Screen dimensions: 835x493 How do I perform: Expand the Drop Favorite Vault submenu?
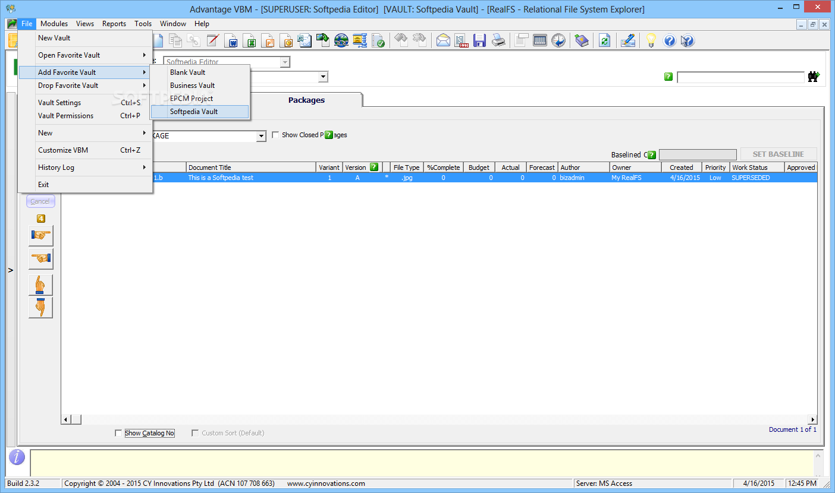85,86
